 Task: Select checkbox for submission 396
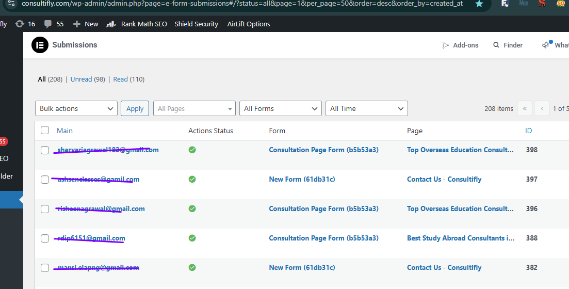[45, 209]
